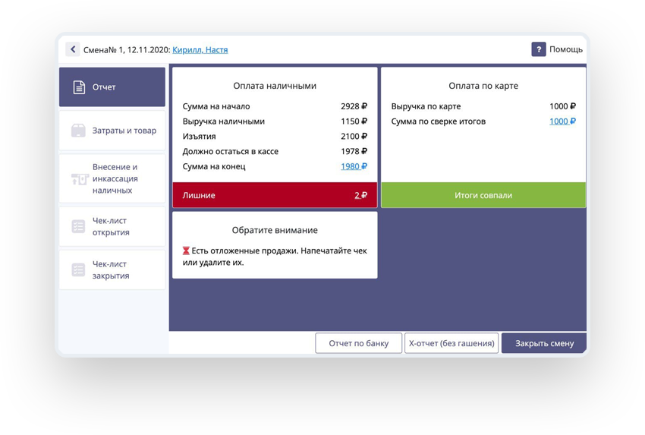The image size is (645, 435).
Task: Click the green Итоги совпали banner
Action: coord(483,195)
